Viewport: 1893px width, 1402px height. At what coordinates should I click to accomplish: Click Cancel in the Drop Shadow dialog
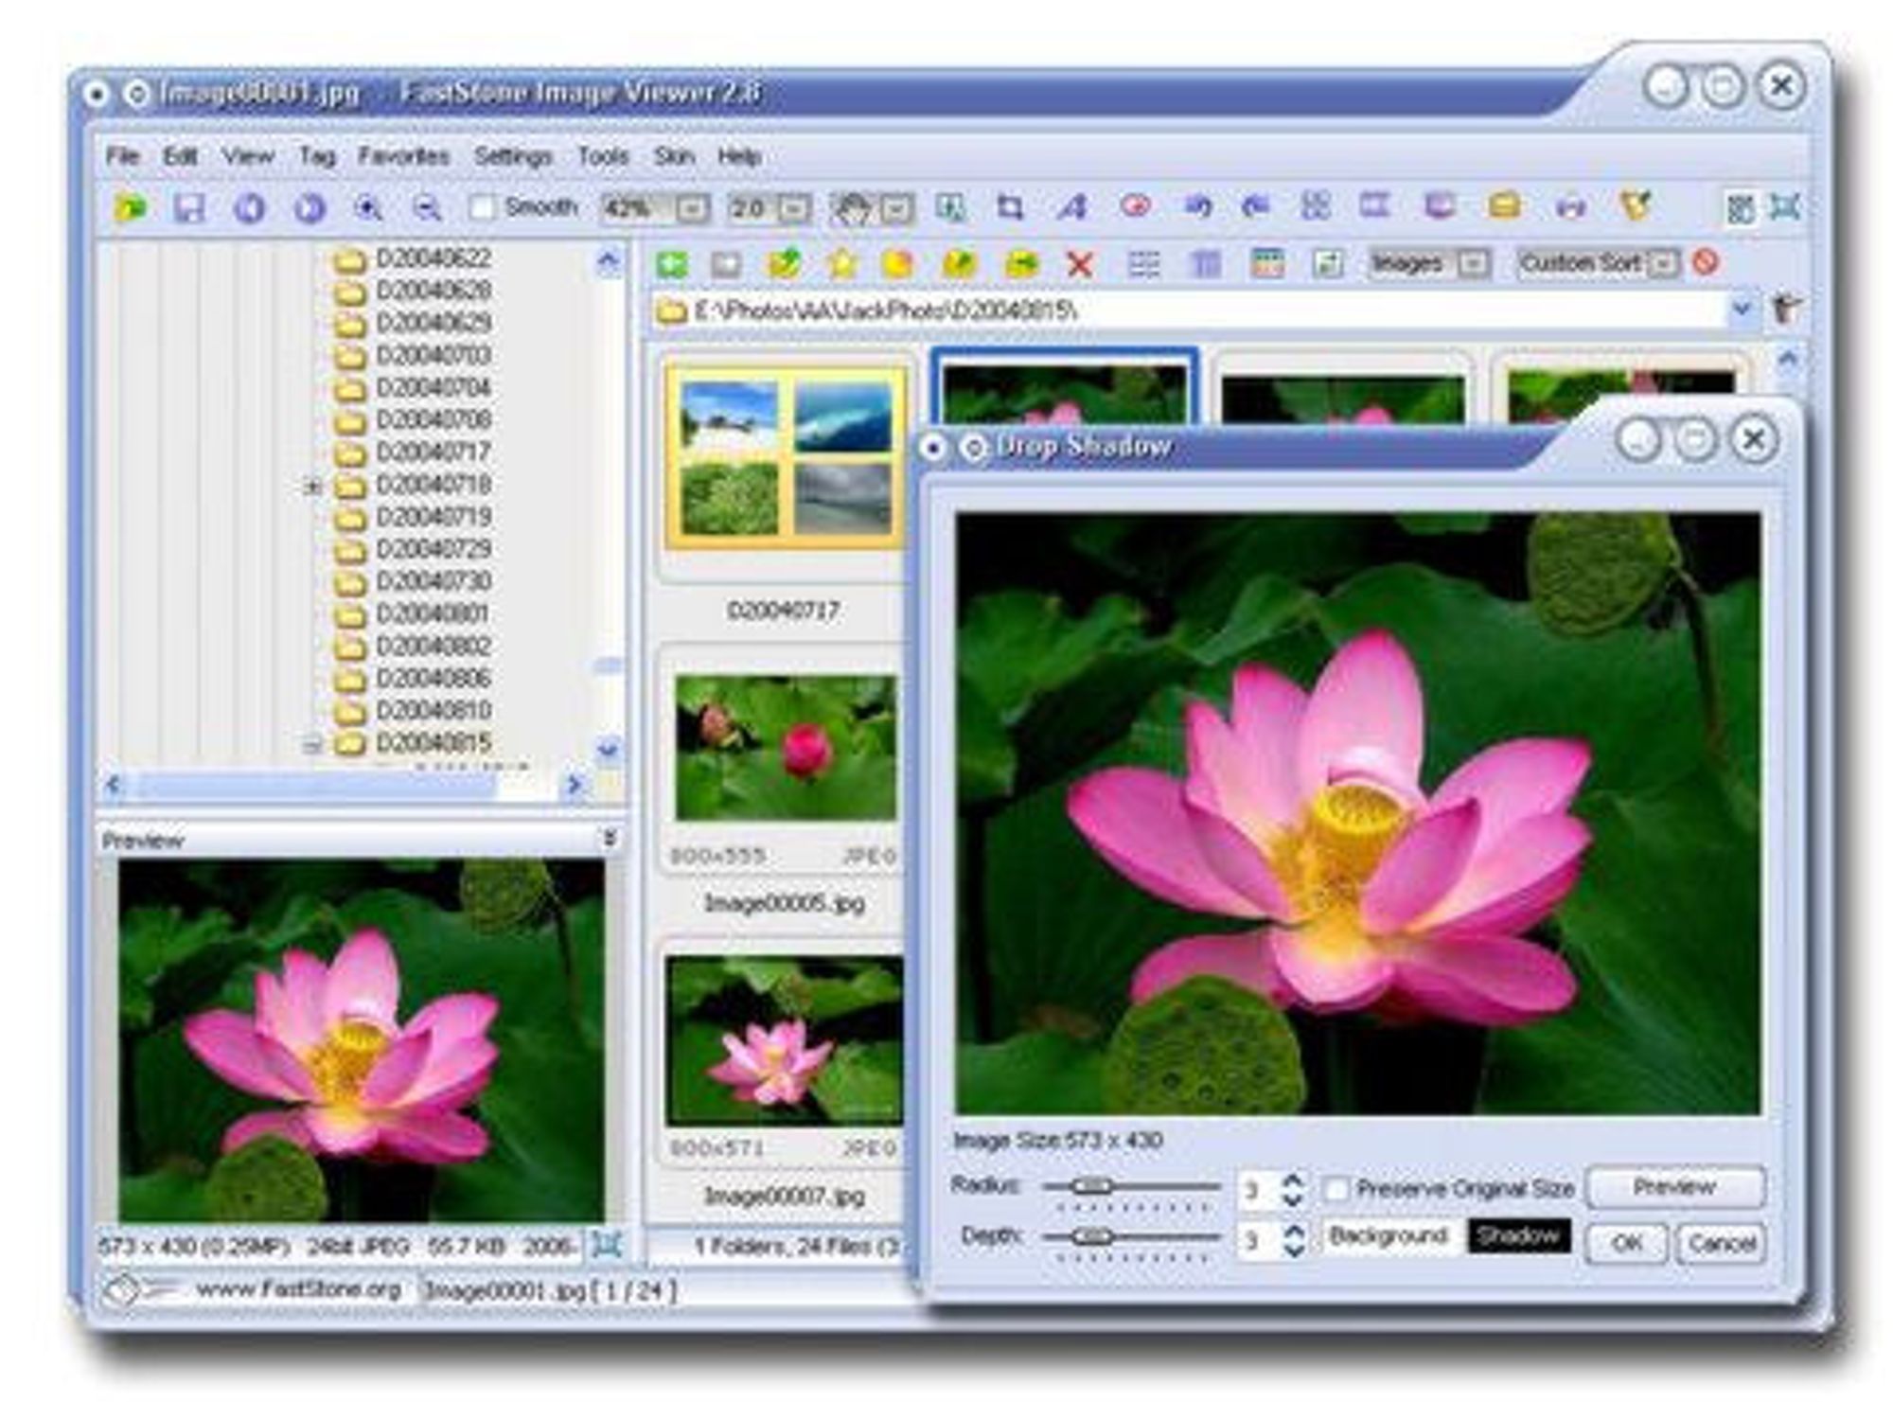pyautogui.click(x=1721, y=1242)
